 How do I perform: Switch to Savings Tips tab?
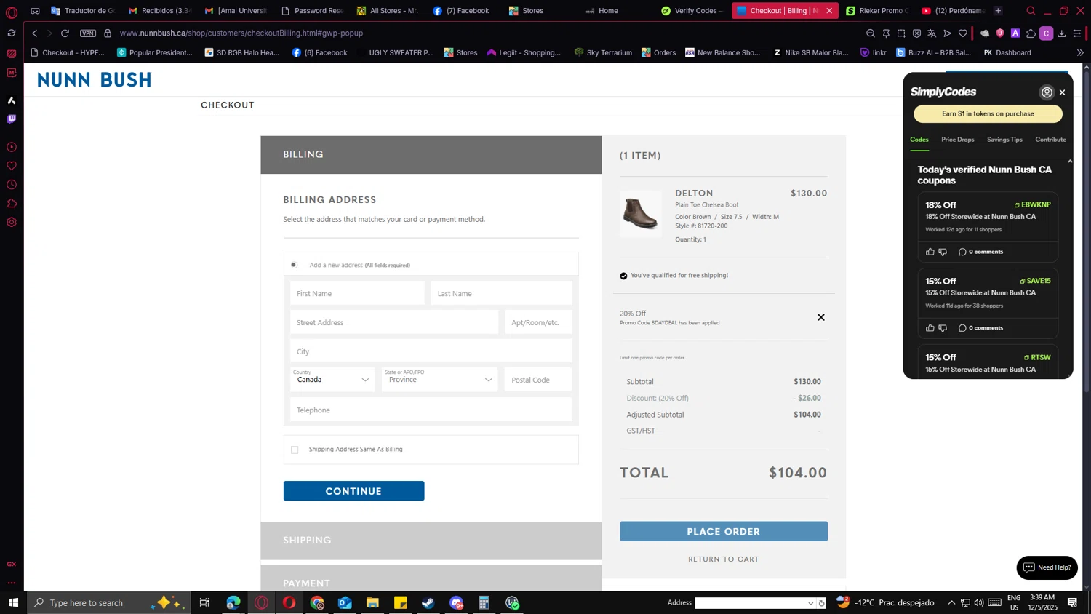[x=1004, y=140]
